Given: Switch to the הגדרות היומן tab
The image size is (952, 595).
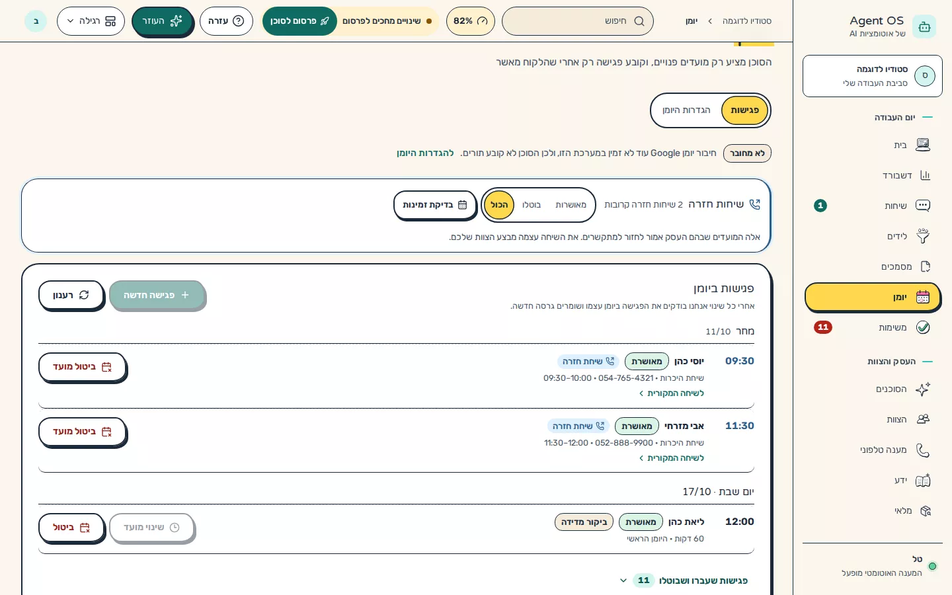Looking at the screenshot, I should 686,110.
